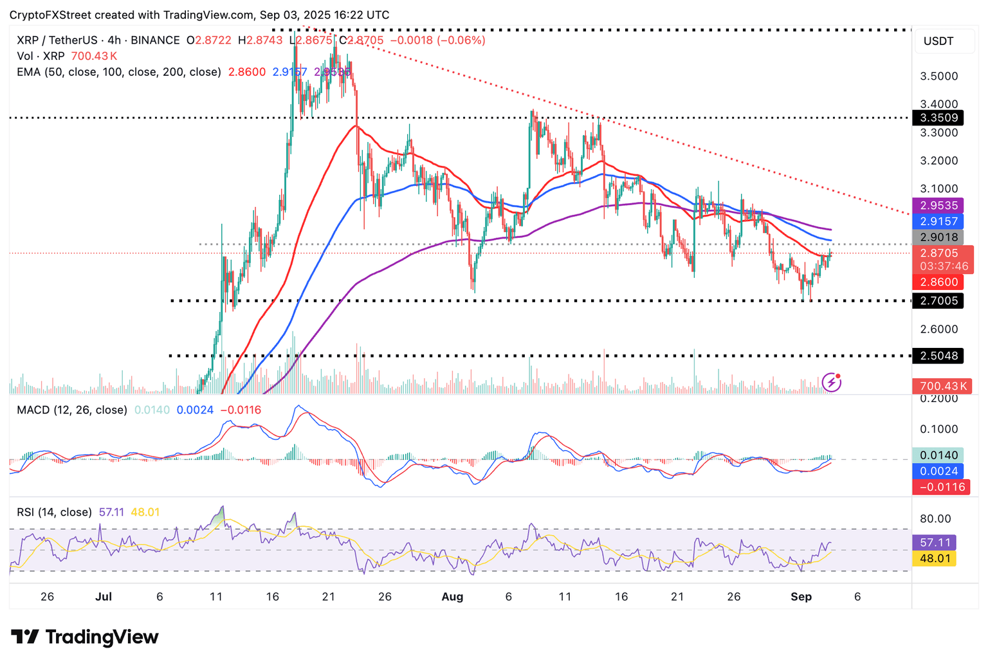This screenshot has width=988, height=665.
Task: Click the yellow 48.01 RSI average tag
Action: coord(935,558)
